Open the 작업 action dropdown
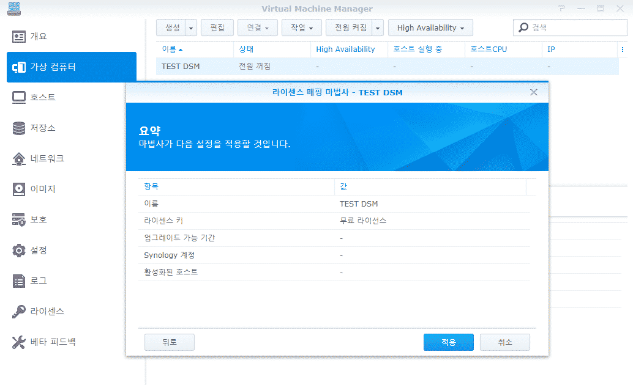The height and width of the screenshot is (385, 633). pos(302,28)
